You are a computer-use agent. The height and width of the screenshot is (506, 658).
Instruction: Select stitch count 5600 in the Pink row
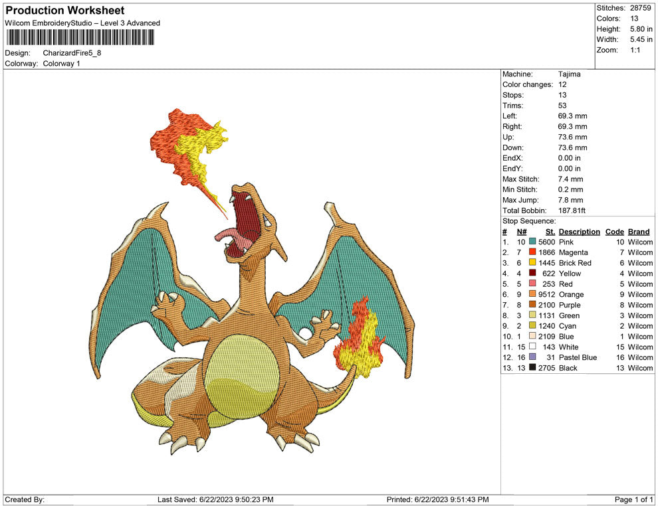pyautogui.click(x=547, y=242)
